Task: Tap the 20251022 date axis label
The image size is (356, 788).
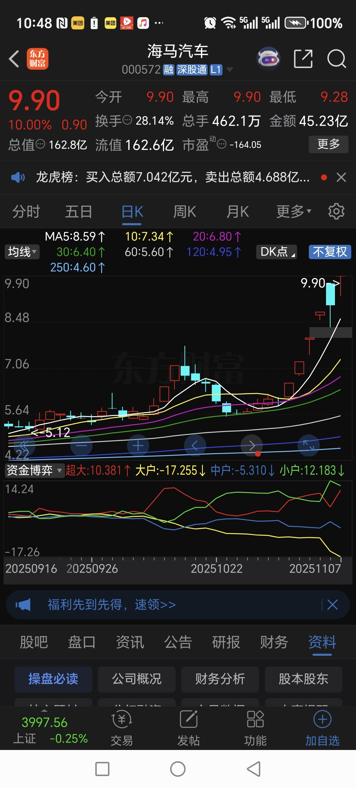Action: [x=217, y=569]
